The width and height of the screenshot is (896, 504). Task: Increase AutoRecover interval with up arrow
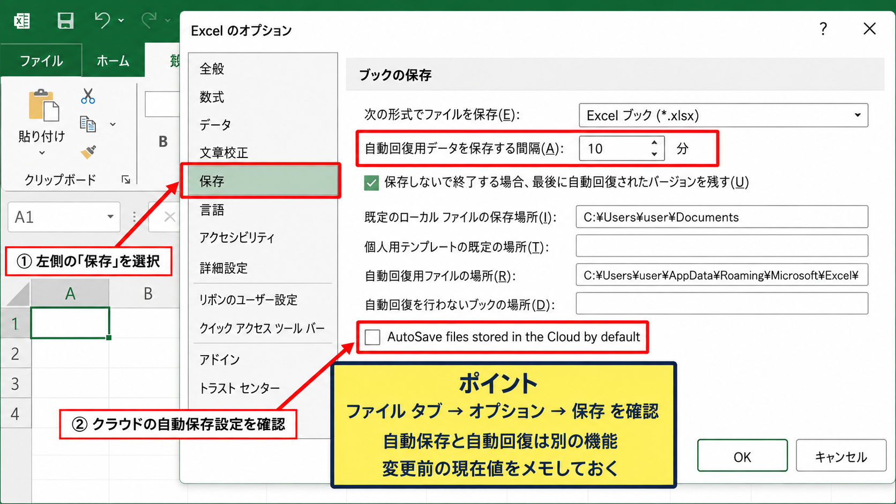coord(654,142)
